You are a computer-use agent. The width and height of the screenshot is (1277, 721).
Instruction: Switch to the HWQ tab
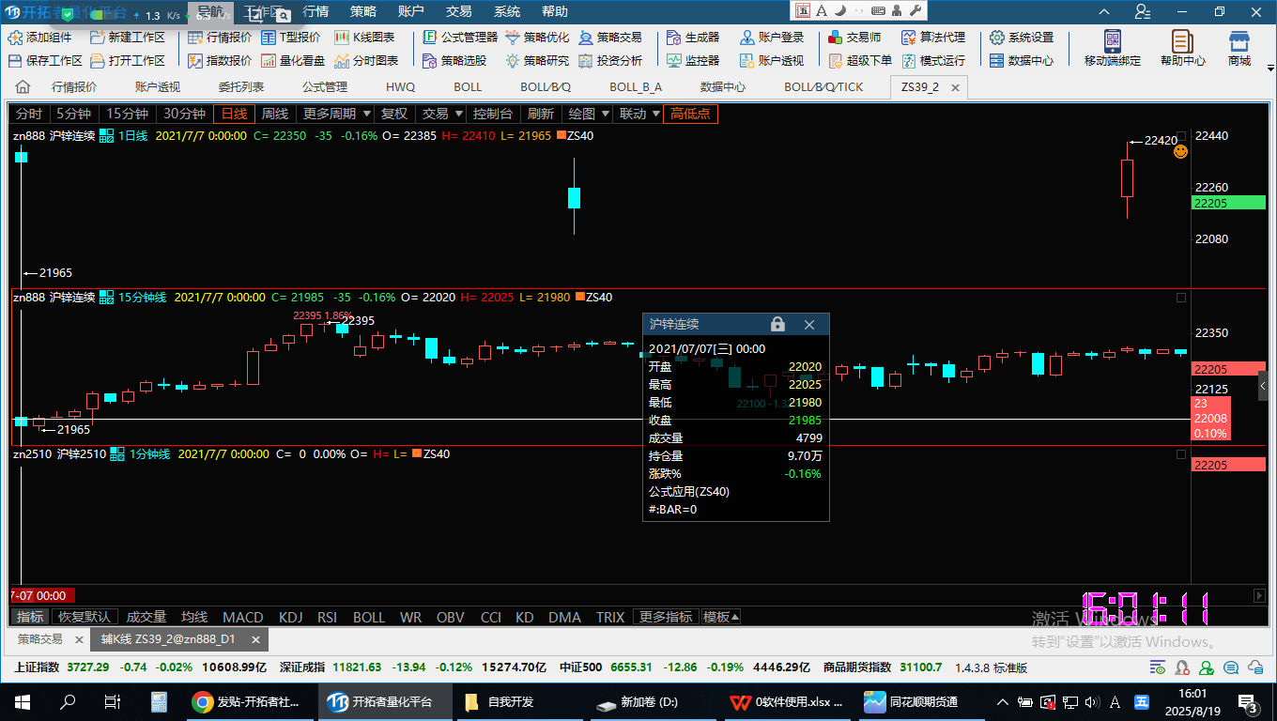pos(400,87)
